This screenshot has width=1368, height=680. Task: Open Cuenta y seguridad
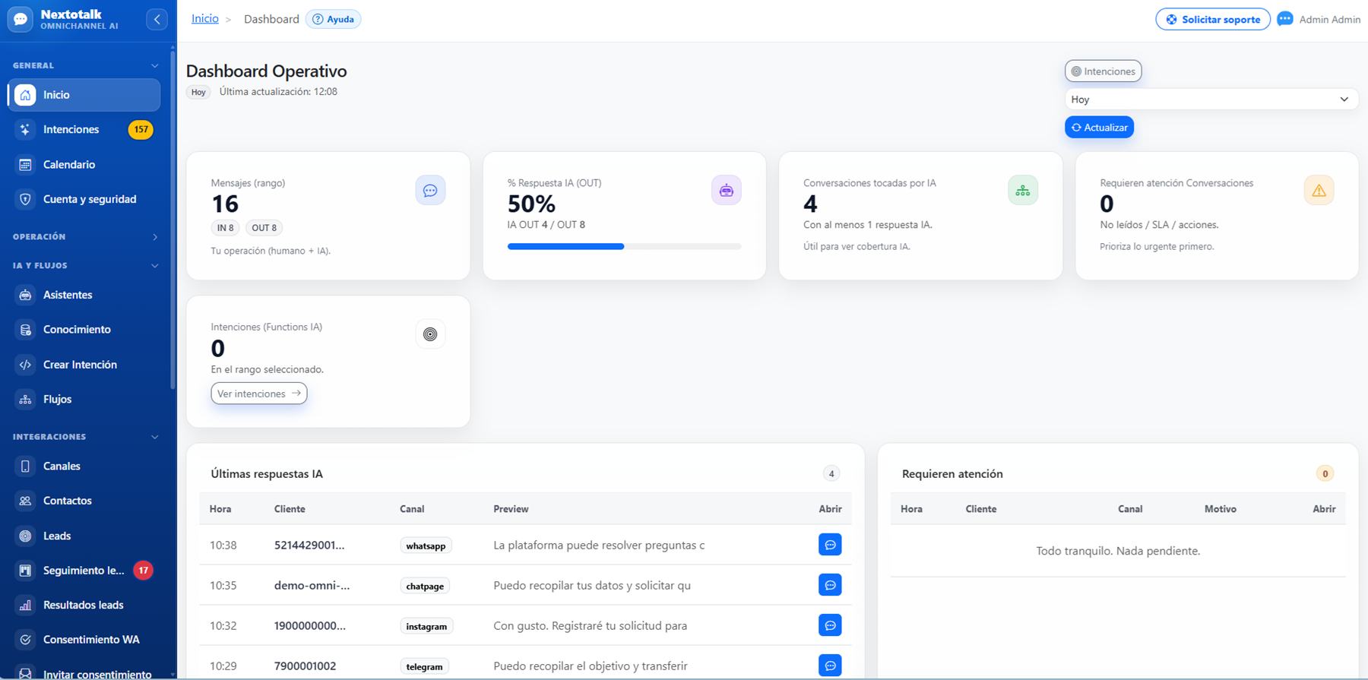point(84,199)
